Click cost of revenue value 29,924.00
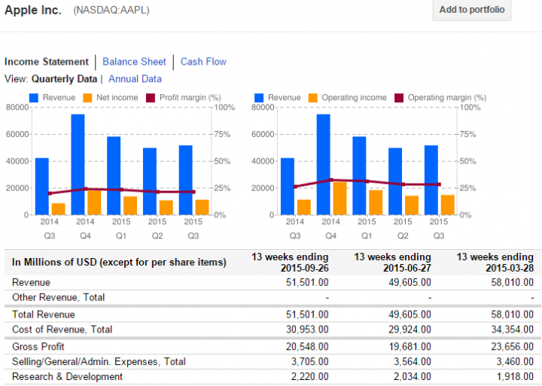The height and width of the screenshot is (386, 542). (x=410, y=330)
